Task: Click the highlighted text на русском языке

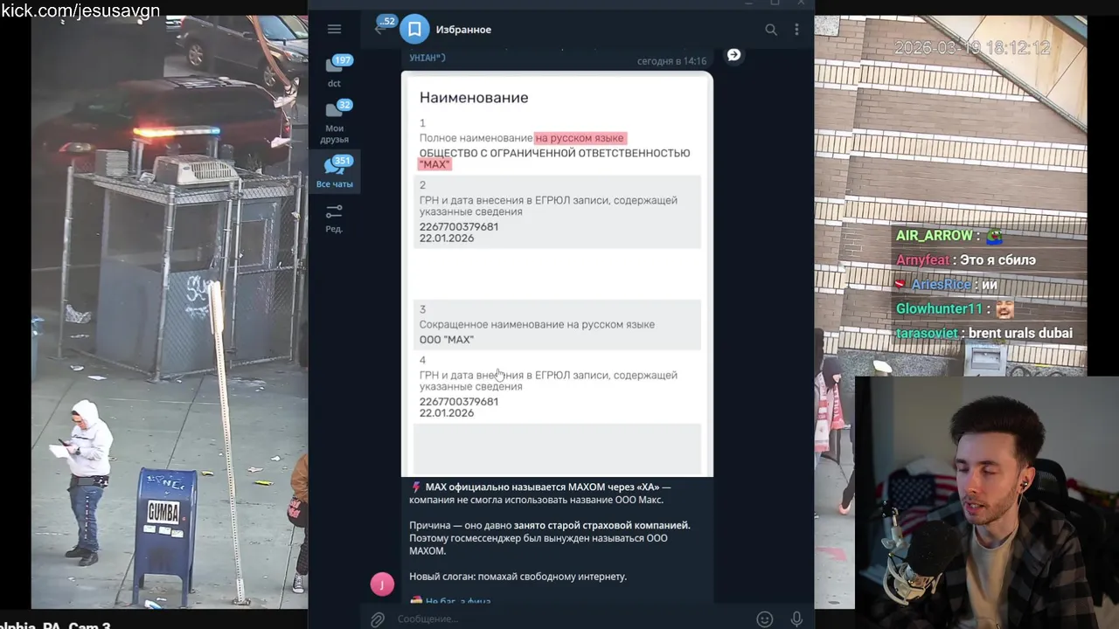Action: 580,138
